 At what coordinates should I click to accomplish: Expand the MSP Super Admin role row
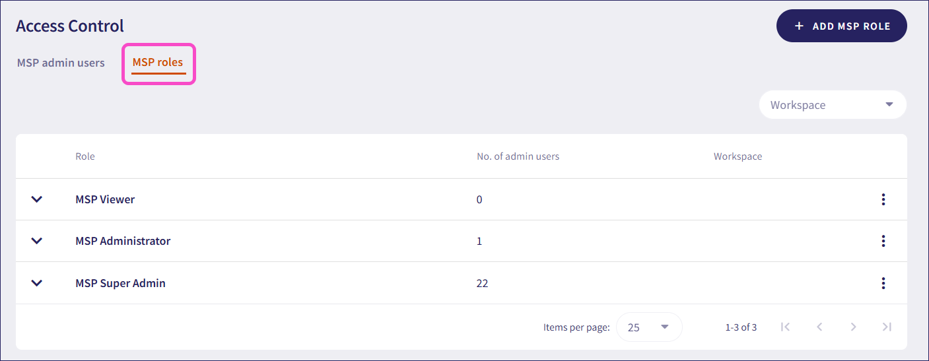click(37, 283)
